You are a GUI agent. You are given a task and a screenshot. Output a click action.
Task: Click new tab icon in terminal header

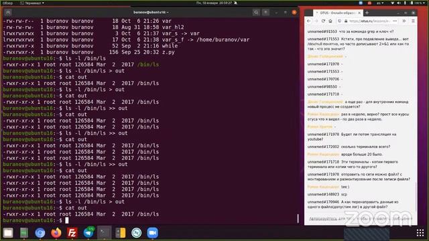pyautogui.click(x=8, y=12)
